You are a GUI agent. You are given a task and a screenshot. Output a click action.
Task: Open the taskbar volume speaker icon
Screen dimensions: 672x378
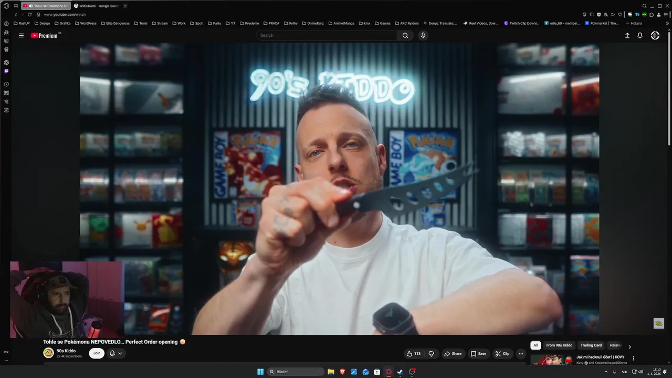tap(640, 372)
